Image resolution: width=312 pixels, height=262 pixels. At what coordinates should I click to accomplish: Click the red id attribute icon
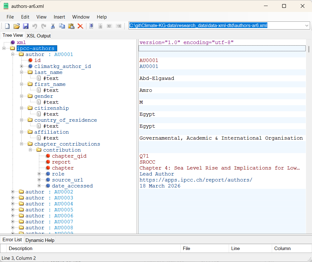coord(30,60)
